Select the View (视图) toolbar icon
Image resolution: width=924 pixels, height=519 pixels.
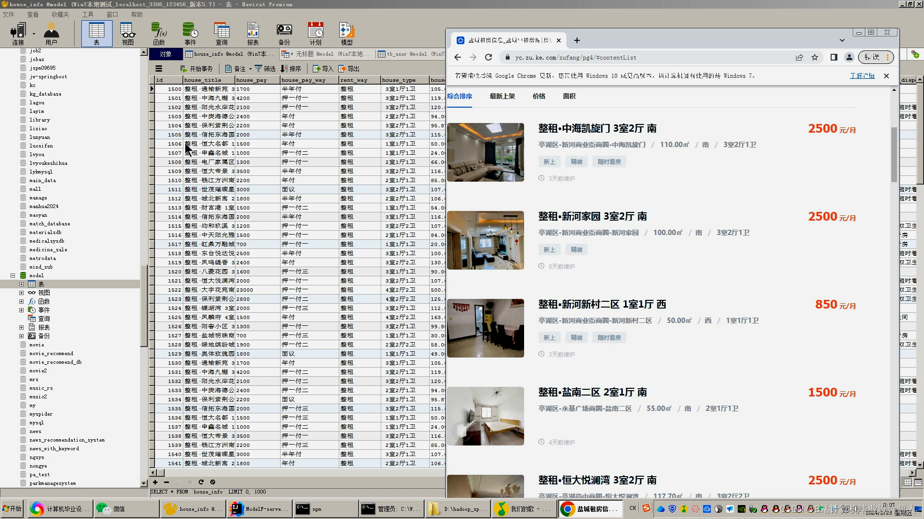pos(128,34)
